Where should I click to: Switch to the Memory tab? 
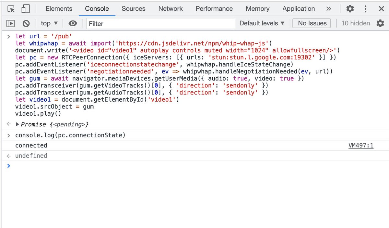pos(258,9)
